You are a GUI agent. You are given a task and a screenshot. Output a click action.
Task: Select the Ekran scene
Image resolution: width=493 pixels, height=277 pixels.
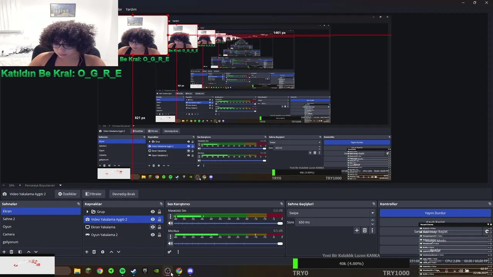click(x=41, y=211)
